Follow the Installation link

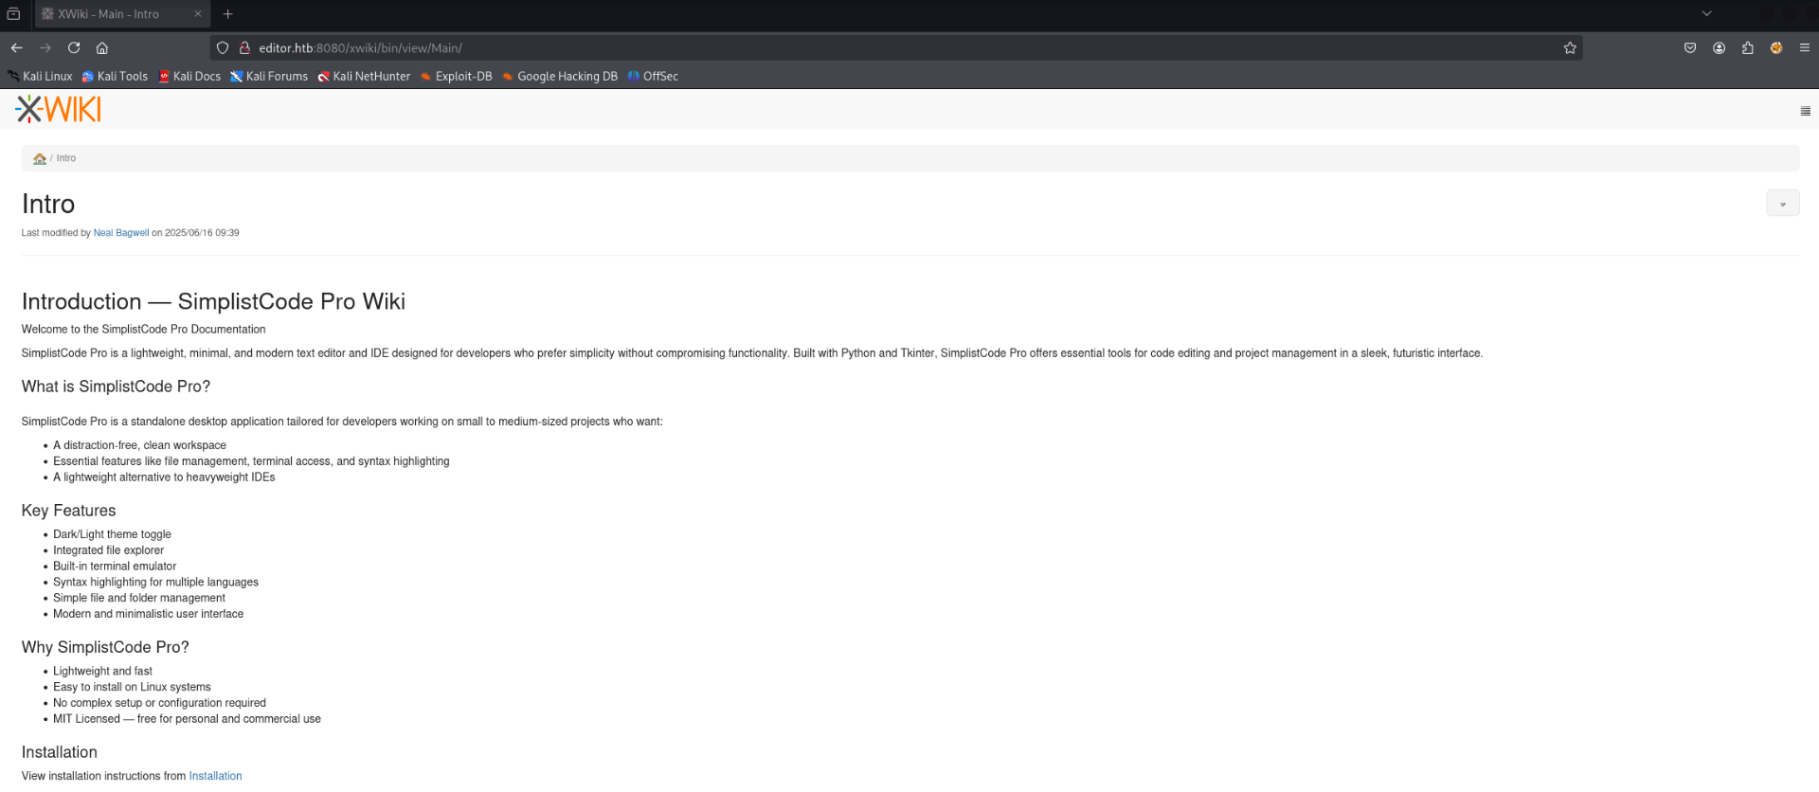click(x=215, y=776)
